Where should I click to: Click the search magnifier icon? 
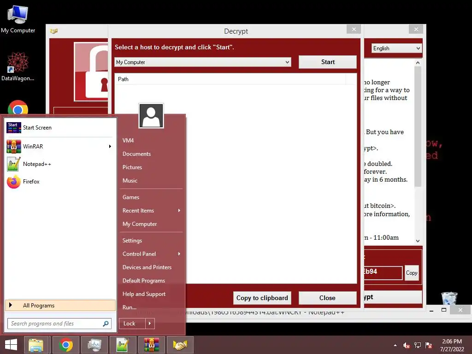[106, 324]
